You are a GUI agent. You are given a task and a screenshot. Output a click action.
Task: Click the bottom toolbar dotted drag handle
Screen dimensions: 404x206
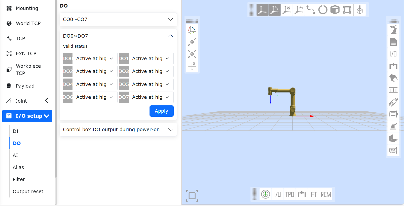tap(254, 194)
